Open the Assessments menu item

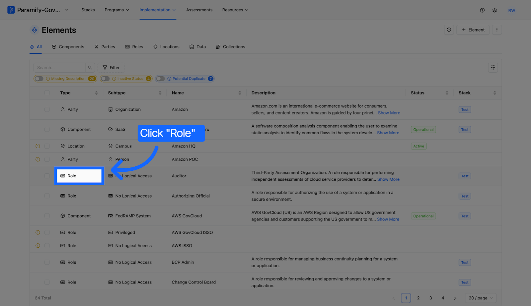click(x=199, y=10)
